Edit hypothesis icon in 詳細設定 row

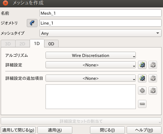[153, 65]
